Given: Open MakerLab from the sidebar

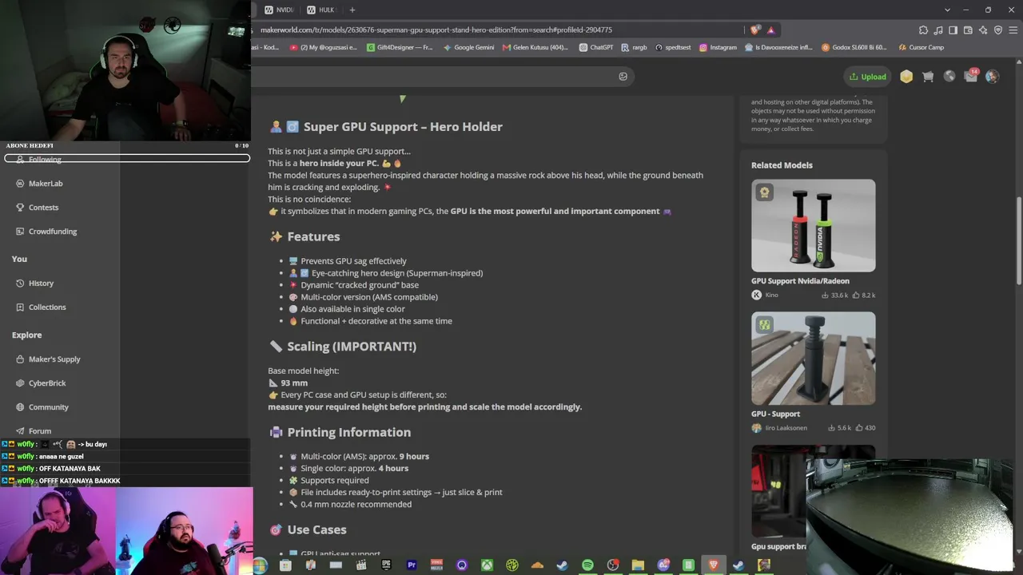Looking at the screenshot, I should (46, 184).
